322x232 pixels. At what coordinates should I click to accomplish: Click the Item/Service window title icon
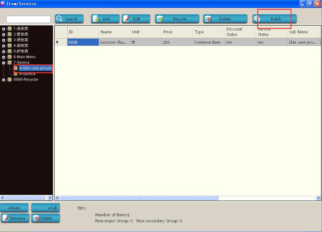[x=3, y=3]
